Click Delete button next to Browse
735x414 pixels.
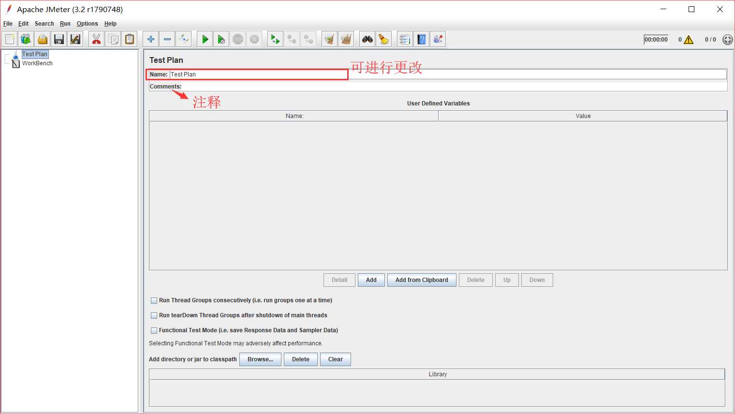click(301, 359)
